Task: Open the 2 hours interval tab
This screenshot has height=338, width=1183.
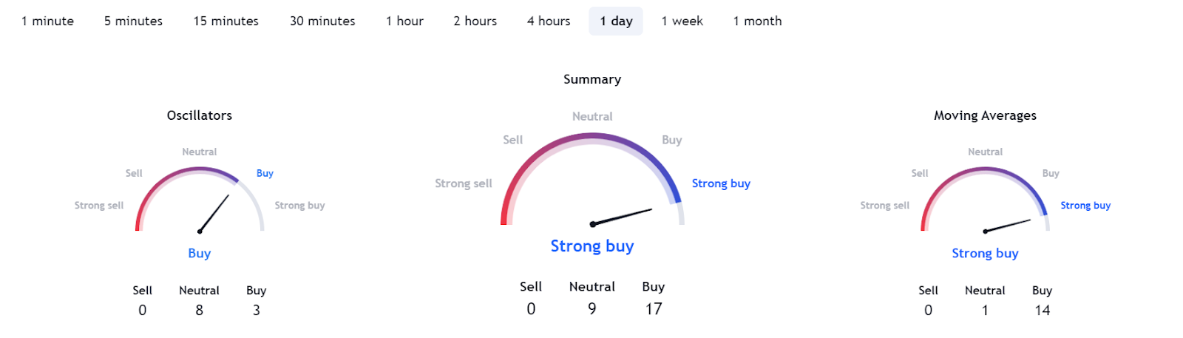Action: pyautogui.click(x=475, y=21)
